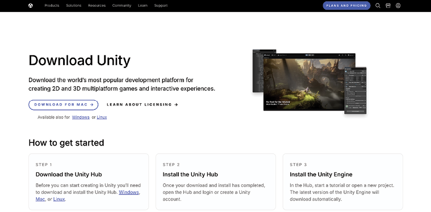Screen dimensions: 431x212
Task: Click the Plans and Pricing button
Action: click(x=346, y=6)
